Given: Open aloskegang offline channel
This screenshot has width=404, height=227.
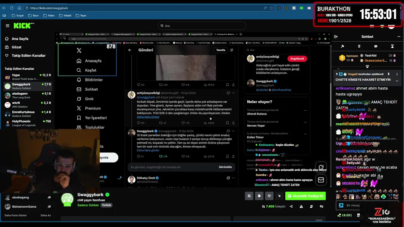Looking at the screenshot, I should click(x=28, y=197).
